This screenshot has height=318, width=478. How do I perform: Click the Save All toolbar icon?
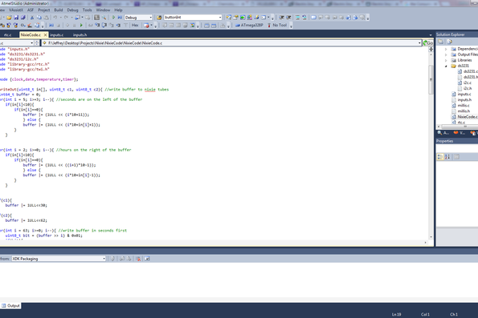click(x=22, y=18)
